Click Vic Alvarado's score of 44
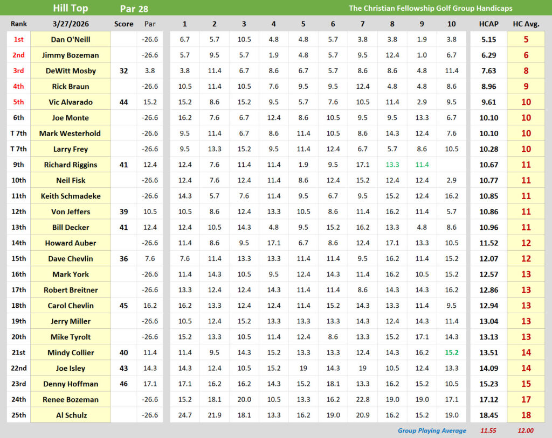 click(123, 102)
